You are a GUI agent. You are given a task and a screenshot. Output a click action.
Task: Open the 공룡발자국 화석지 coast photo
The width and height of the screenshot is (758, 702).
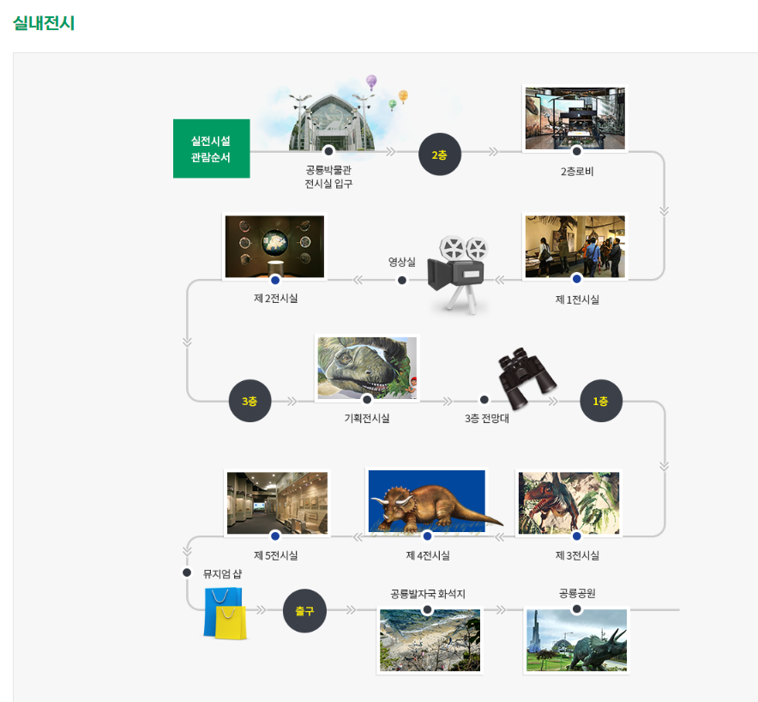tap(430, 640)
